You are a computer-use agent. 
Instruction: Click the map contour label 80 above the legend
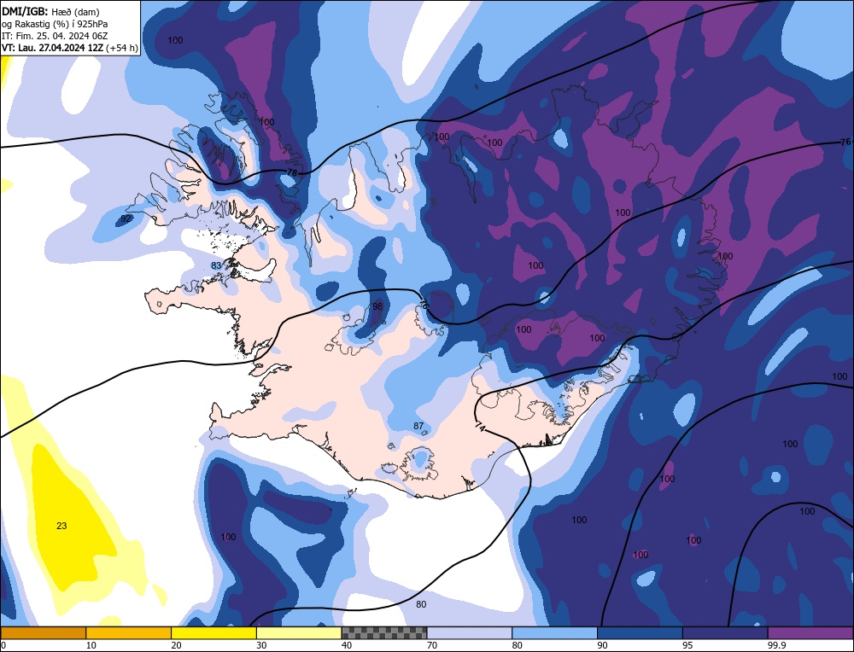coord(421,604)
